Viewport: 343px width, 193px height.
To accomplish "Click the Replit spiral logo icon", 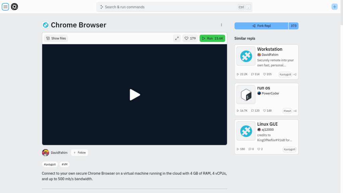I will [14, 7].
